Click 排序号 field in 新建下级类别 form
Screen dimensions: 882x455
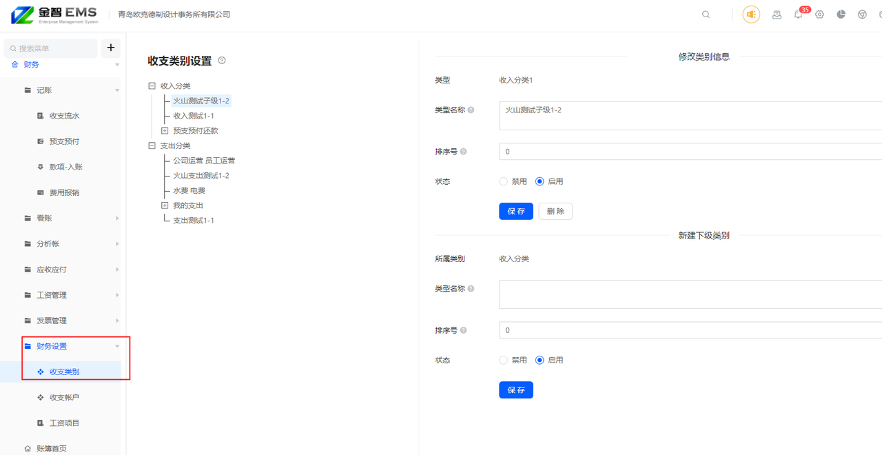(690, 330)
